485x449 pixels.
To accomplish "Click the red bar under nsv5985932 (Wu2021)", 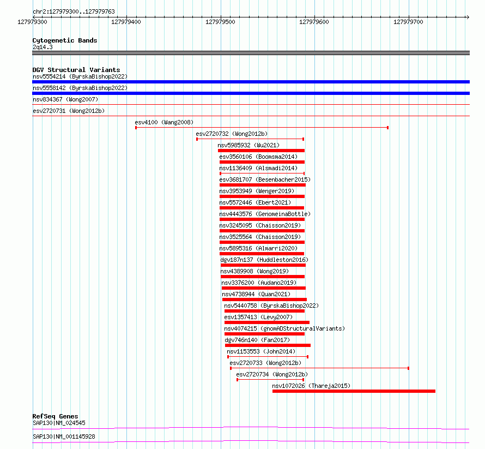I will tap(261, 151).
